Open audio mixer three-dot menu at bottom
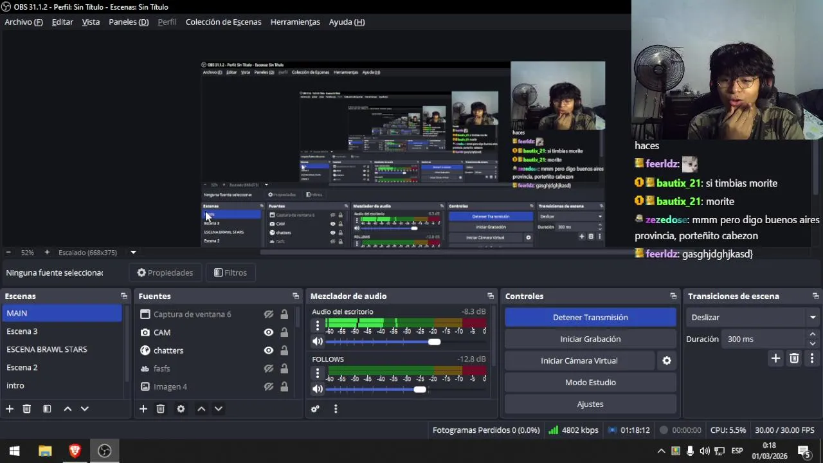This screenshot has height=463, width=823. click(x=336, y=409)
